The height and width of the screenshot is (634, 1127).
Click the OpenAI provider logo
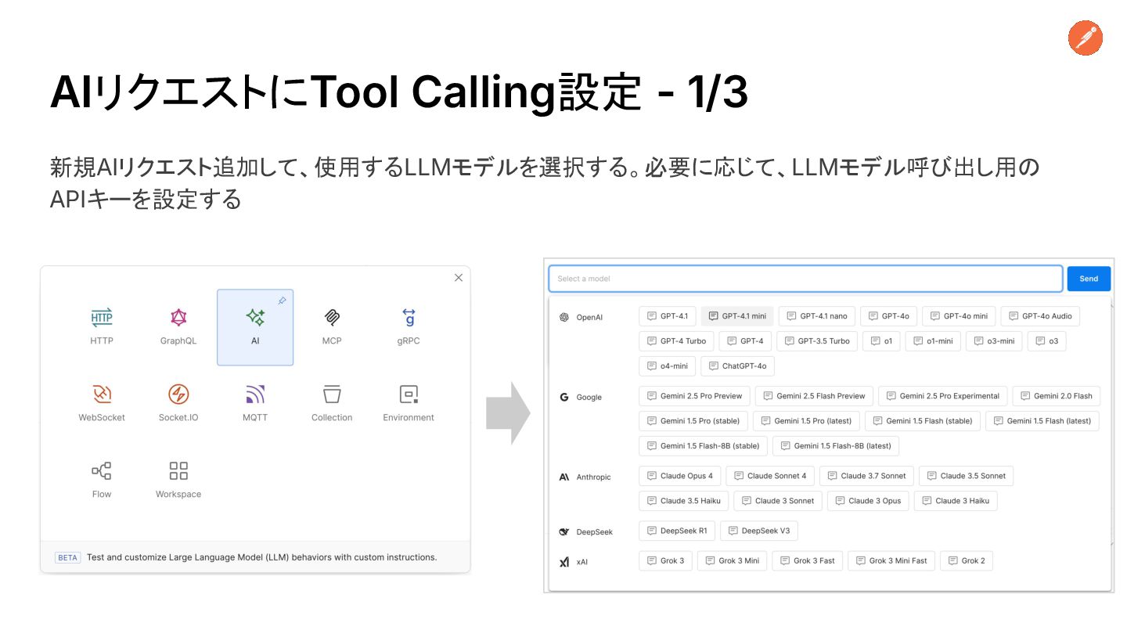tap(563, 317)
